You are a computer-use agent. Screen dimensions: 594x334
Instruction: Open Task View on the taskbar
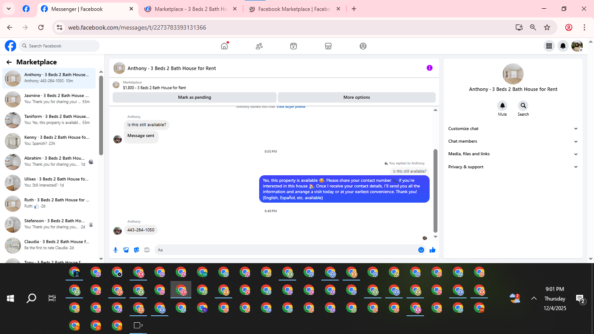pyautogui.click(x=52, y=298)
